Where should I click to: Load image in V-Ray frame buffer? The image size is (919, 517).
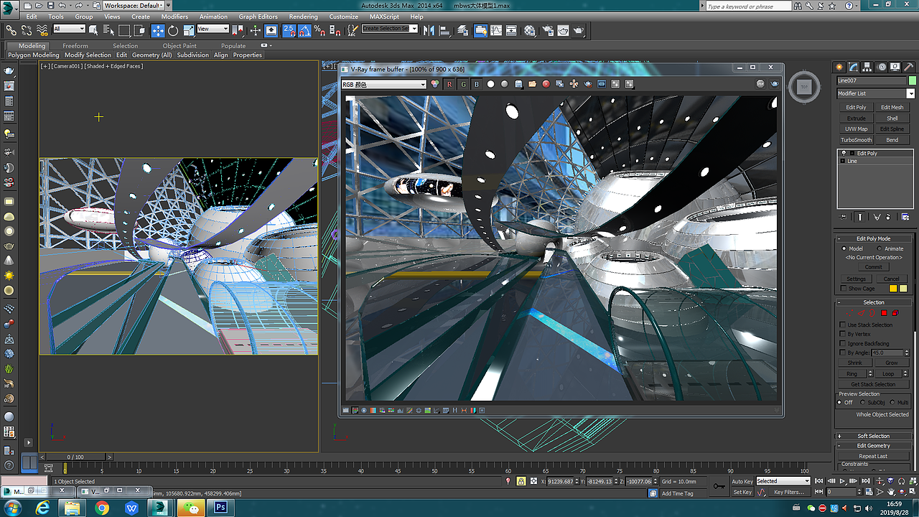click(x=532, y=84)
